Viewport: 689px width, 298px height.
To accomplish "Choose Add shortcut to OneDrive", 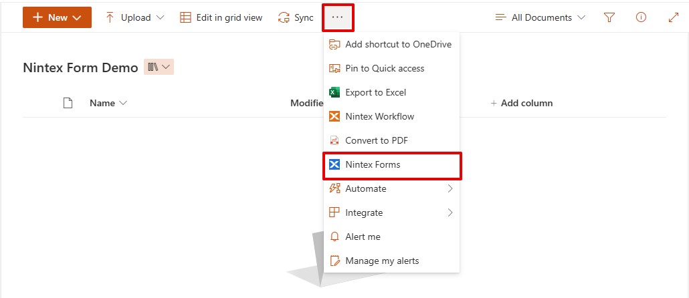I will [x=391, y=44].
